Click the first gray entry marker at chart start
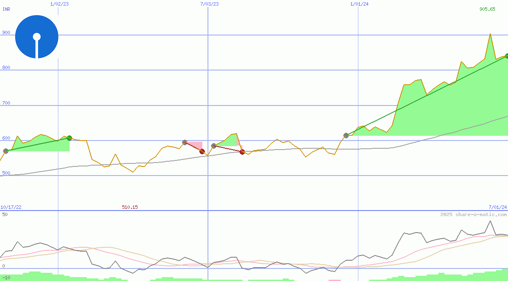The image size is (508, 281). 6,151
